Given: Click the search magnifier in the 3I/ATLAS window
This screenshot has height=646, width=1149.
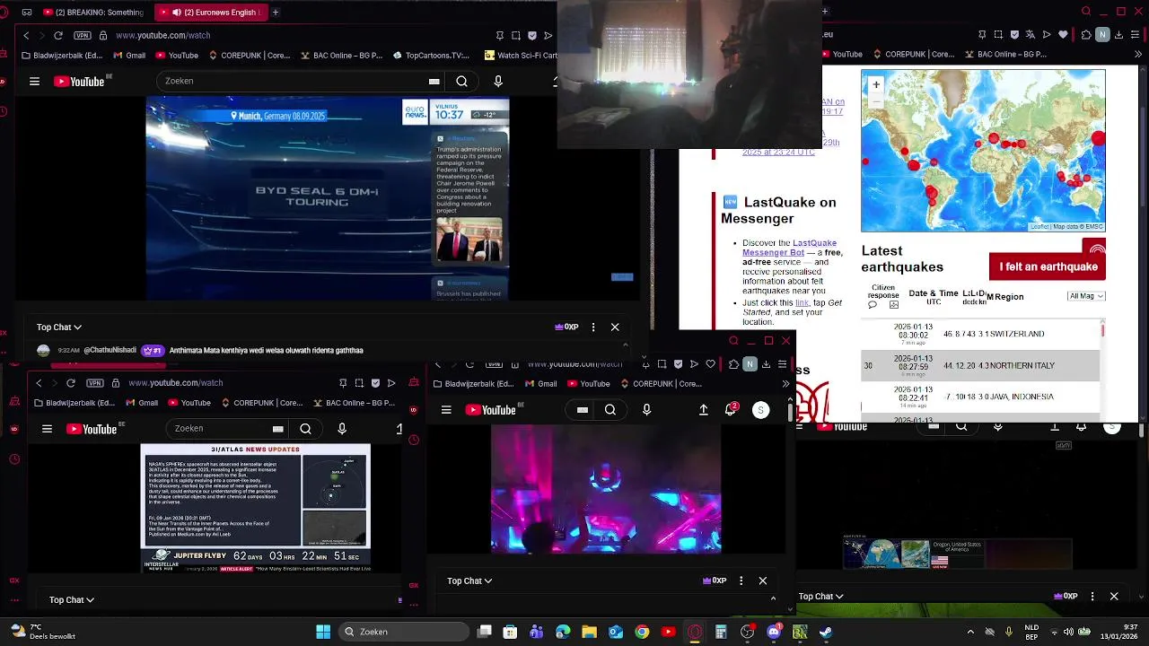Looking at the screenshot, I should point(305,429).
